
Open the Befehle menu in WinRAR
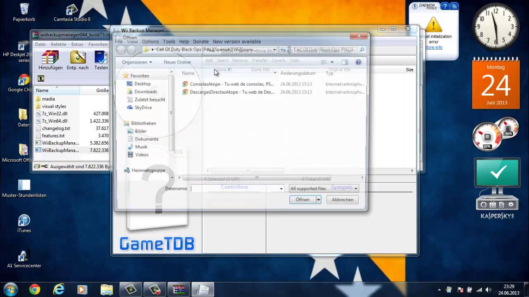58,44
